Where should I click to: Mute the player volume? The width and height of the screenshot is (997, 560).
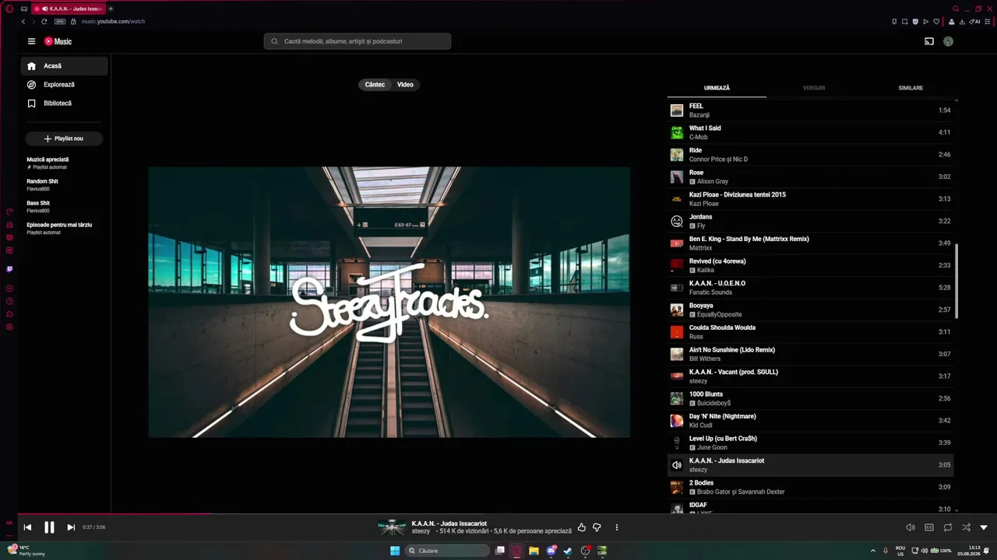911,527
